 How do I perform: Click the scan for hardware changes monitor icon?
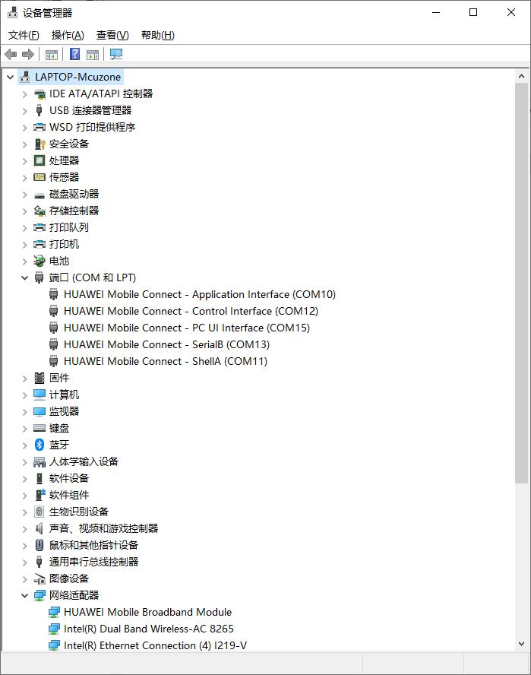[116, 54]
